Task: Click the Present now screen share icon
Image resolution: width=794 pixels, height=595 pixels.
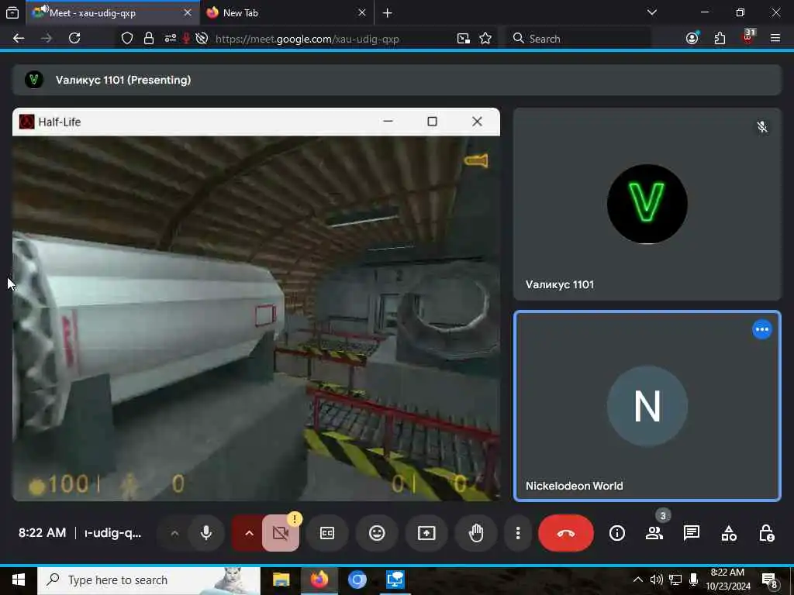Action: [426, 533]
